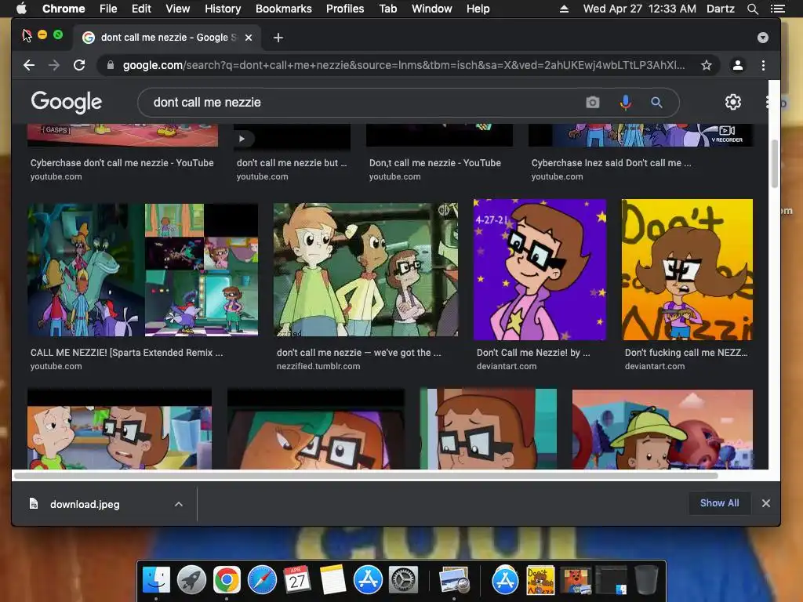Screen dimensions: 803x602
Task: Open Spotlight search in menu bar
Action: (x=752, y=9)
